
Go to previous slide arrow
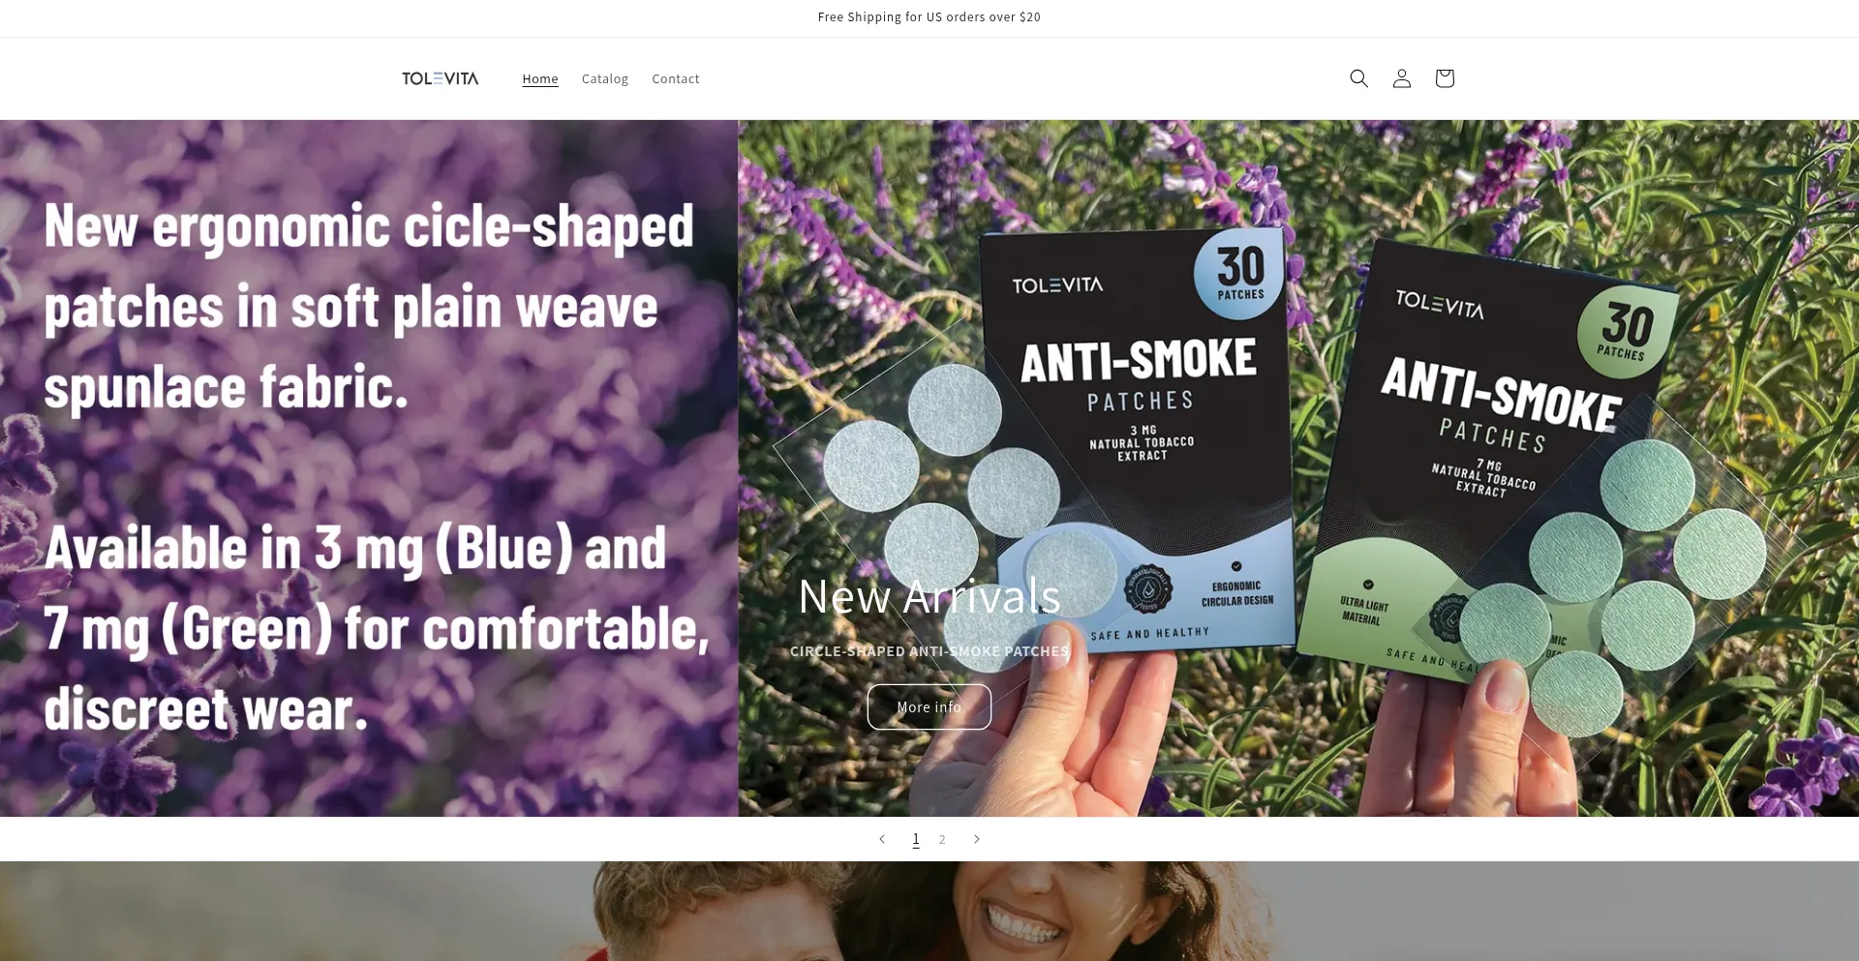[x=882, y=839]
